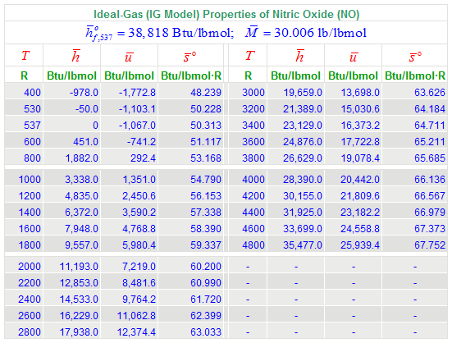Click the temperature cell 4200
This screenshot has height=343, width=452.
253,196
